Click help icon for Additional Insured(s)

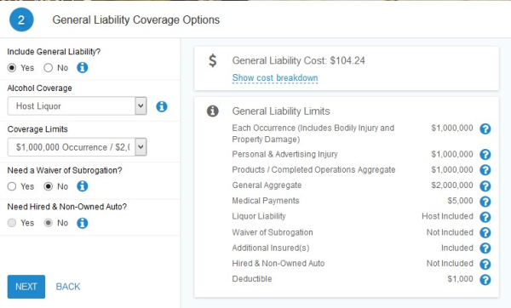[x=485, y=248]
